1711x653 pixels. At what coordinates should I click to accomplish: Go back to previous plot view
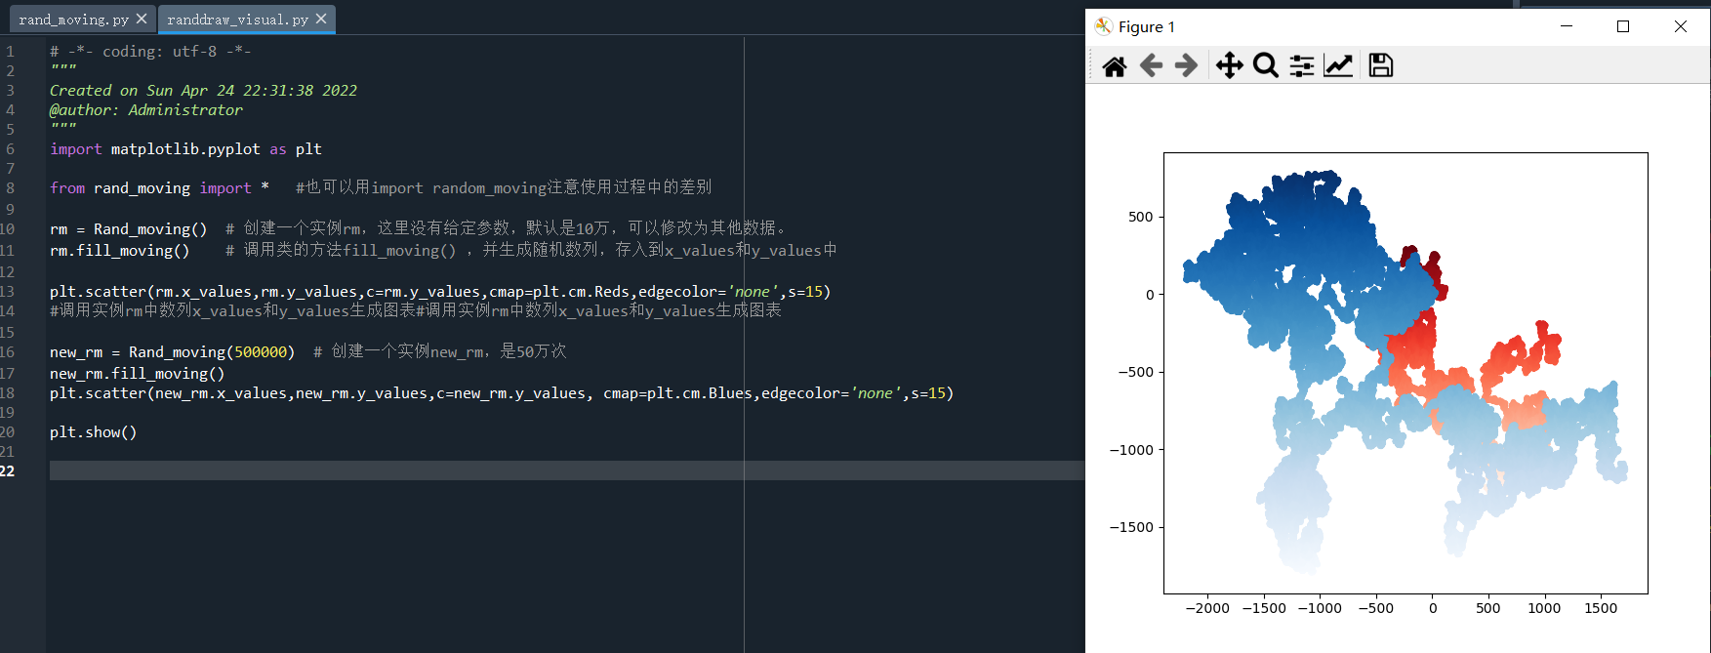point(1151,65)
